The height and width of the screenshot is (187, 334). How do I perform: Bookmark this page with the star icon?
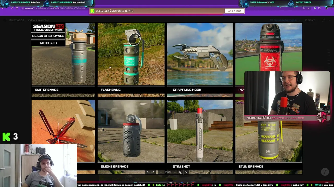pos(308,8)
